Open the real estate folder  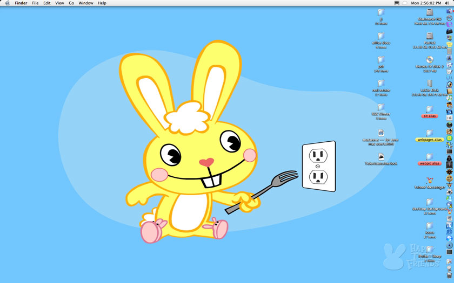point(381,83)
